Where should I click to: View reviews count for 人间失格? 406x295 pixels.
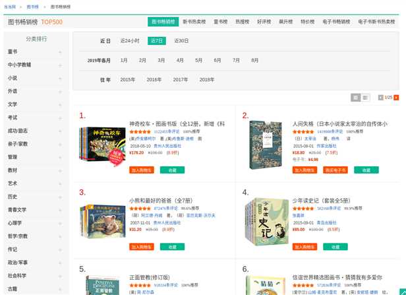pos(330,132)
